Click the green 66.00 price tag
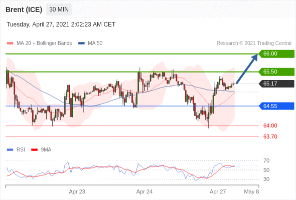Image resolution: width=296 pixels, height=200 pixels. (276, 54)
